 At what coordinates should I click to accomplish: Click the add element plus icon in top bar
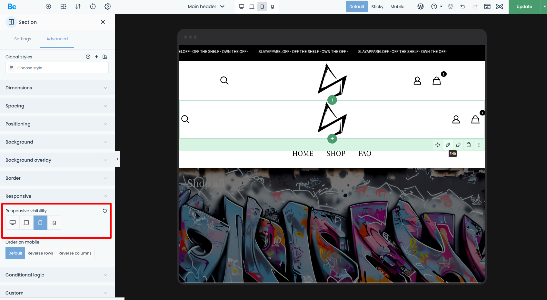48,6
